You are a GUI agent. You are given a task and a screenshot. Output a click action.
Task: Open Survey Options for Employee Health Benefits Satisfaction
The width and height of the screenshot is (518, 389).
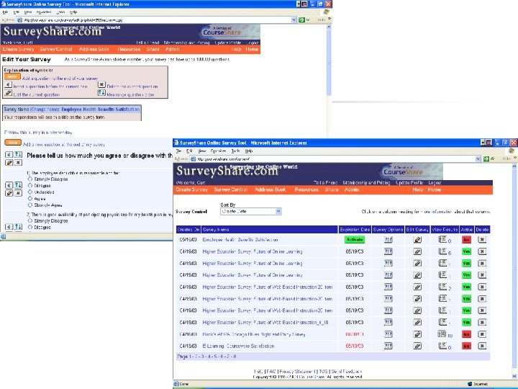coord(388,239)
